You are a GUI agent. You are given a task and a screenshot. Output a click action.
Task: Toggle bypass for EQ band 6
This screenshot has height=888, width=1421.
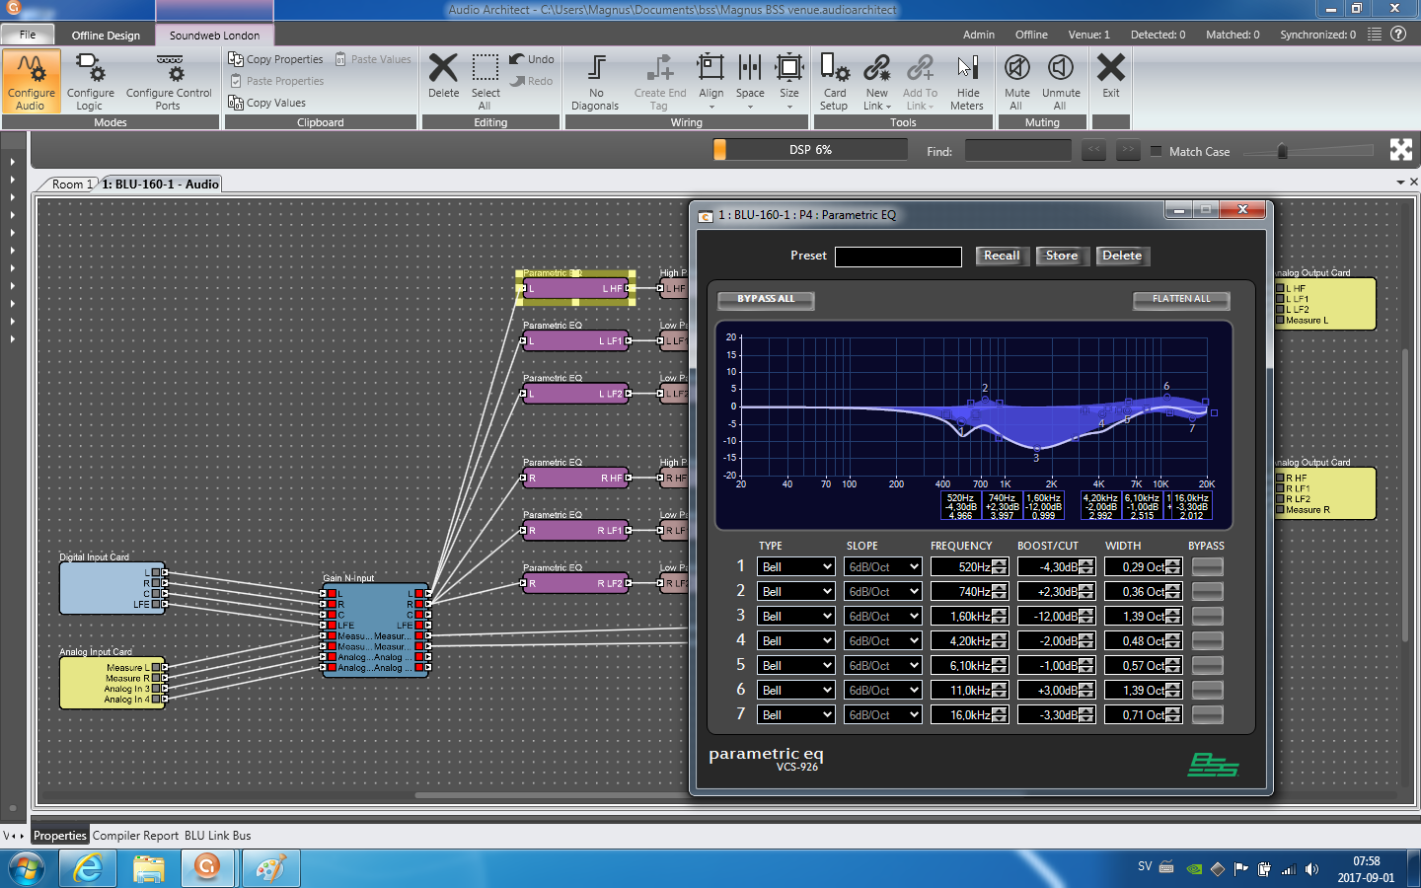point(1207,690)
